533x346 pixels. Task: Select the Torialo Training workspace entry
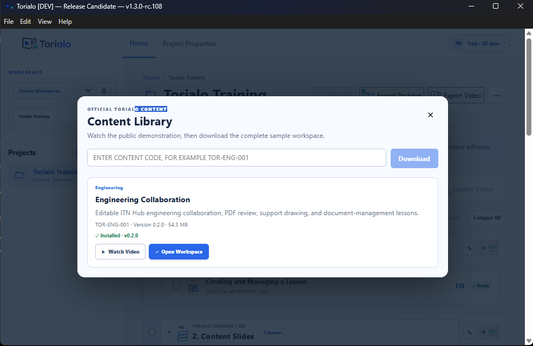coord(45,116)
